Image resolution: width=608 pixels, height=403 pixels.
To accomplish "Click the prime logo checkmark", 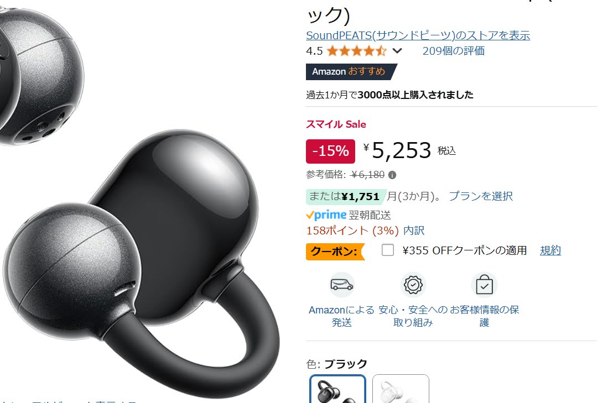I will click(310, 215).
